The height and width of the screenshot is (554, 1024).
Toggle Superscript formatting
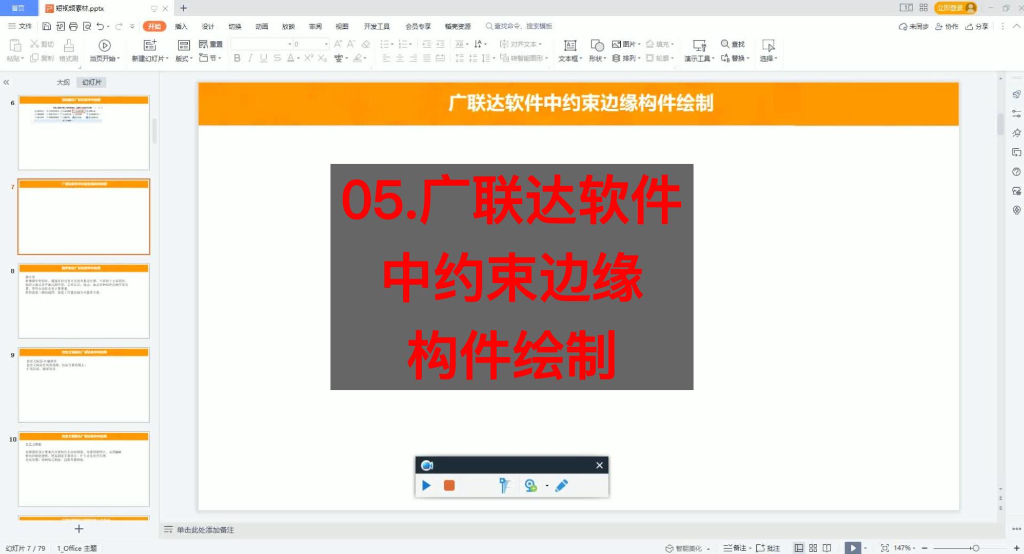pyautogui.click(x=308, y=58)
